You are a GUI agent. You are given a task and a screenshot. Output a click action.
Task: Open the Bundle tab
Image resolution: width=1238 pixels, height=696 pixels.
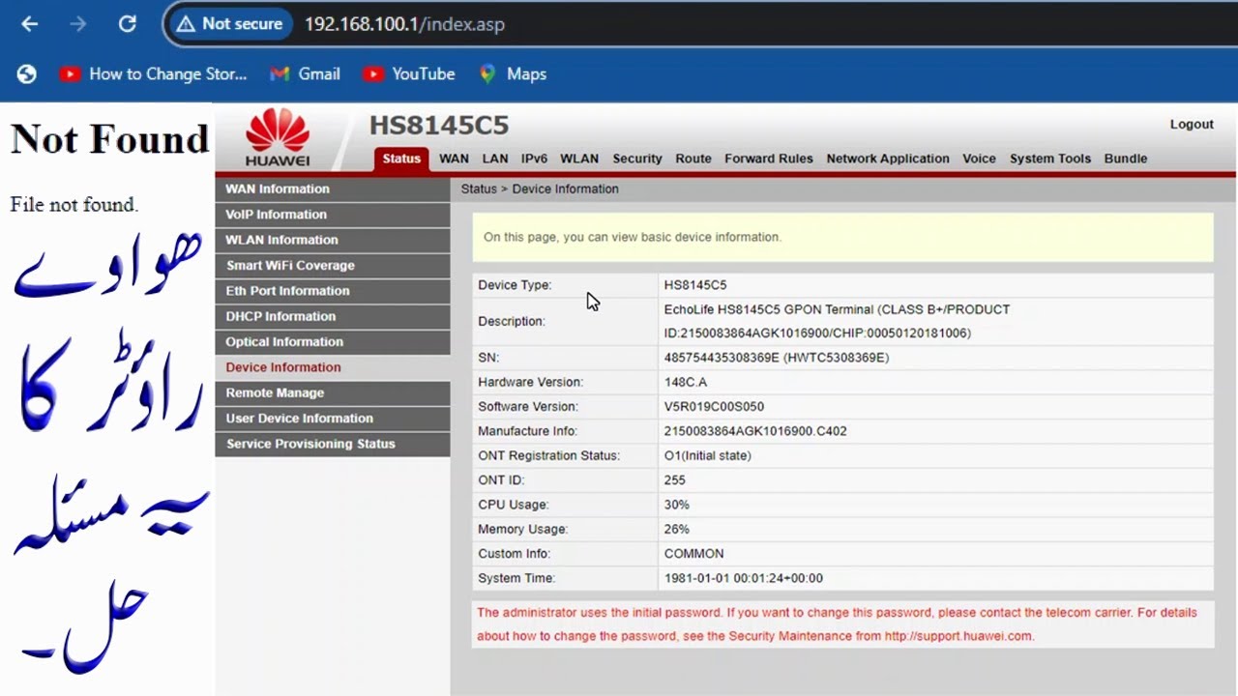point(1126,159)
